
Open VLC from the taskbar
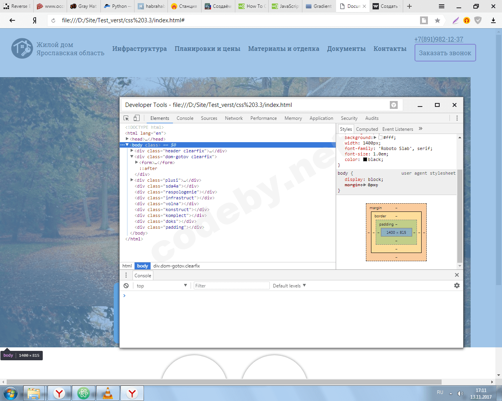[x=107, y=393]
